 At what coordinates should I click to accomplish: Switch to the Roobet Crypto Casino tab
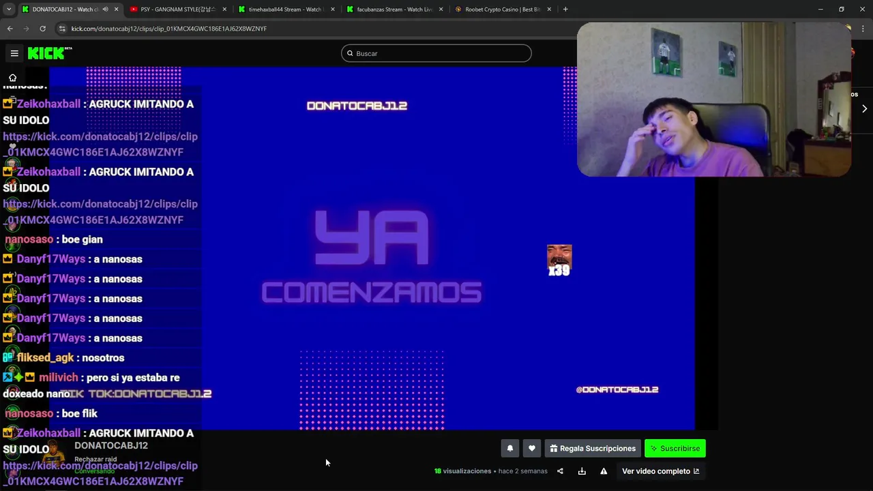click(x=503, y=10)
